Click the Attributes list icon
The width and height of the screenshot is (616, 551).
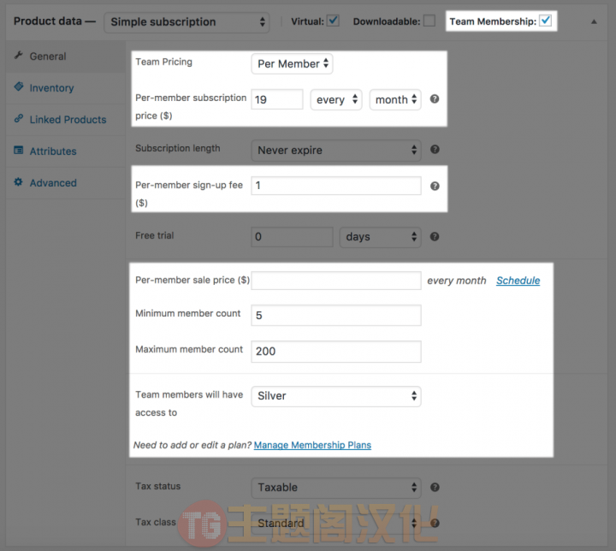tap(19, 150)
